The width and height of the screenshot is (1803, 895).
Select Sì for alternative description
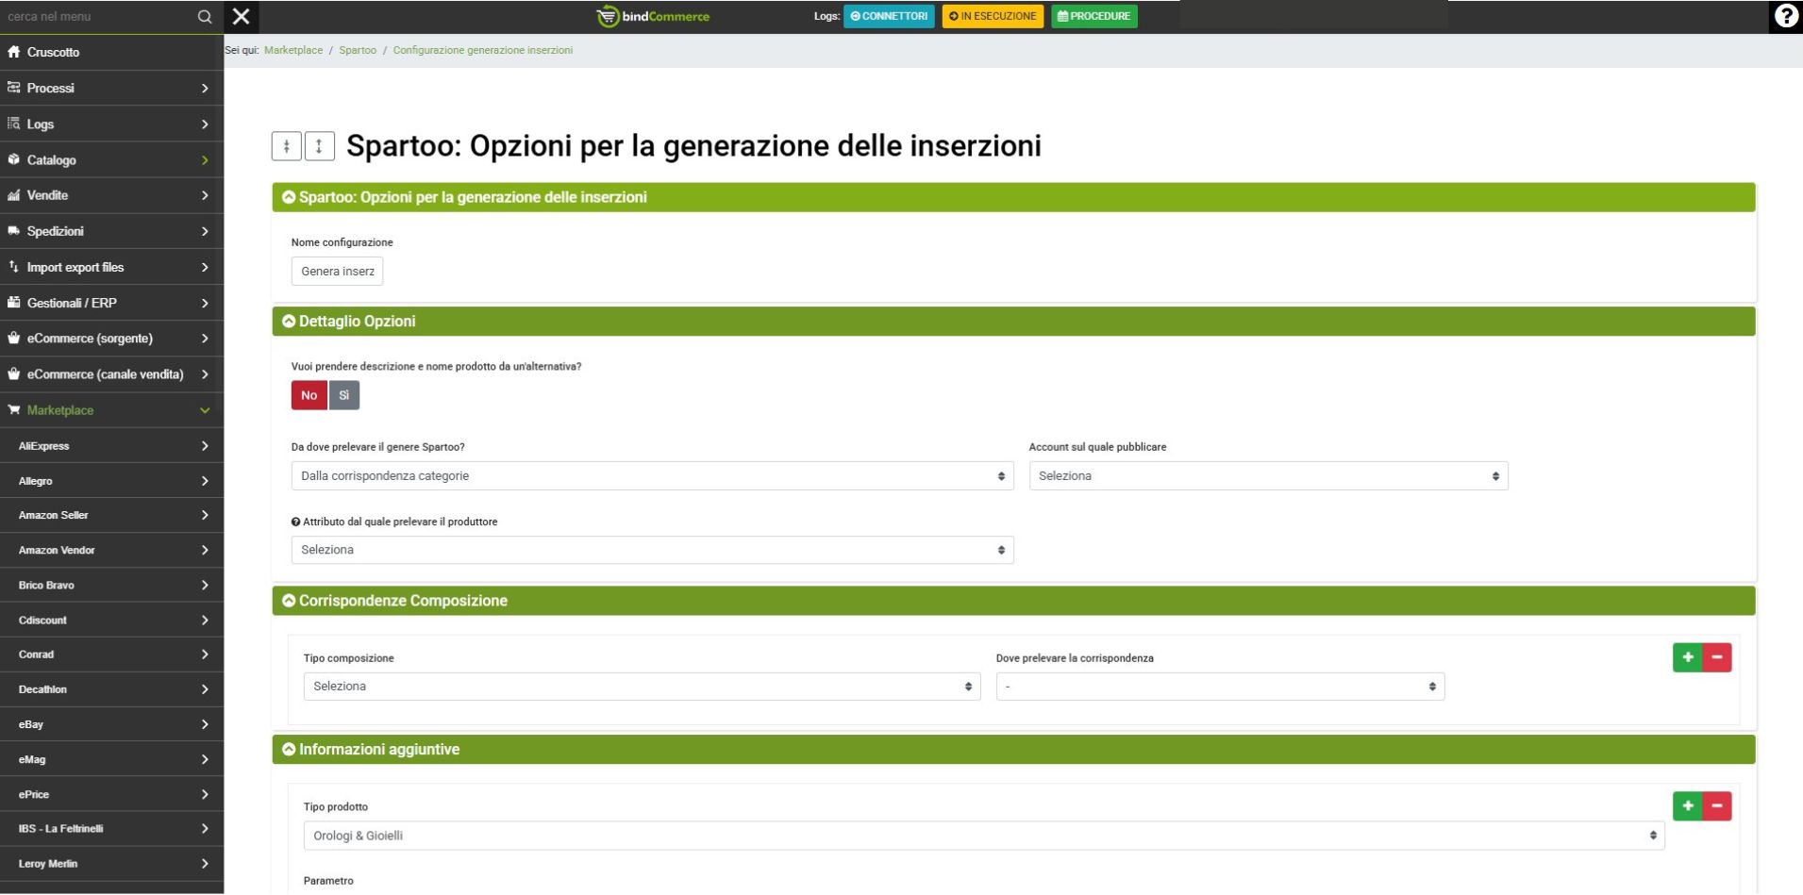point(344,395)
